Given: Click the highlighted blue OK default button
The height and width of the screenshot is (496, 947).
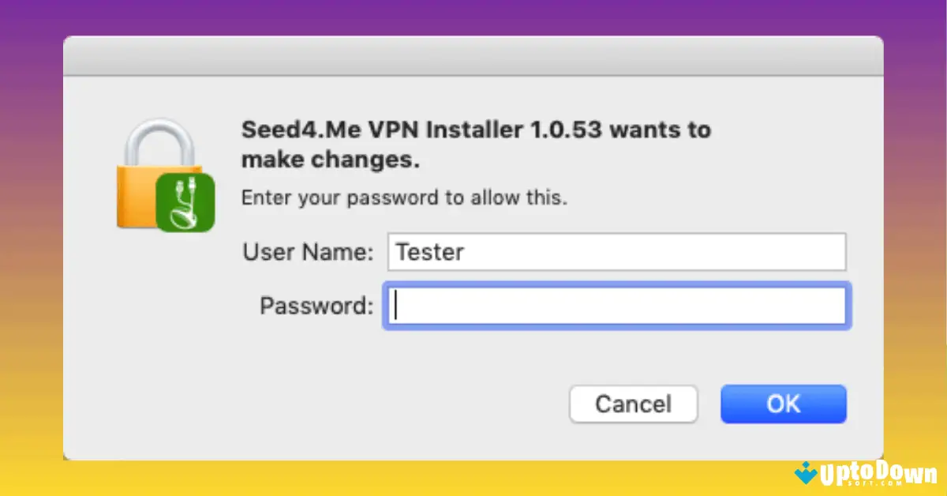Looking at the screenshot, I should point(783,404).
